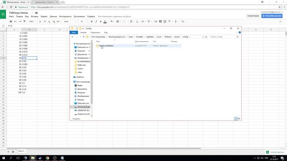Image resolution: width=287 pixels, height=161 pixels.
Task: Open the Вид tab in Explorer
Action: click(106, 33)
